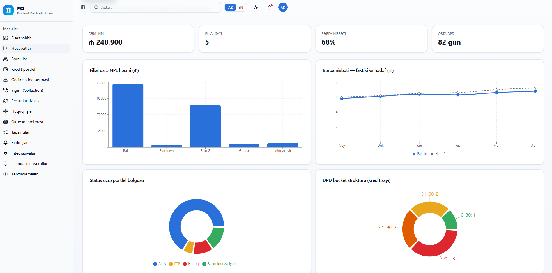The image size is (552, 273).
Task: Open Əsas səhifə menu item
Action: tap(35, 38)
